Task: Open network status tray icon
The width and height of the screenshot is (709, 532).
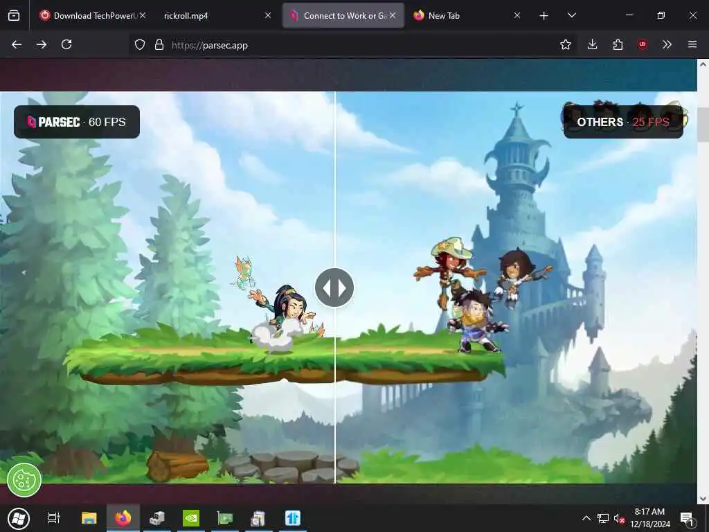Action: pos(603,518)
